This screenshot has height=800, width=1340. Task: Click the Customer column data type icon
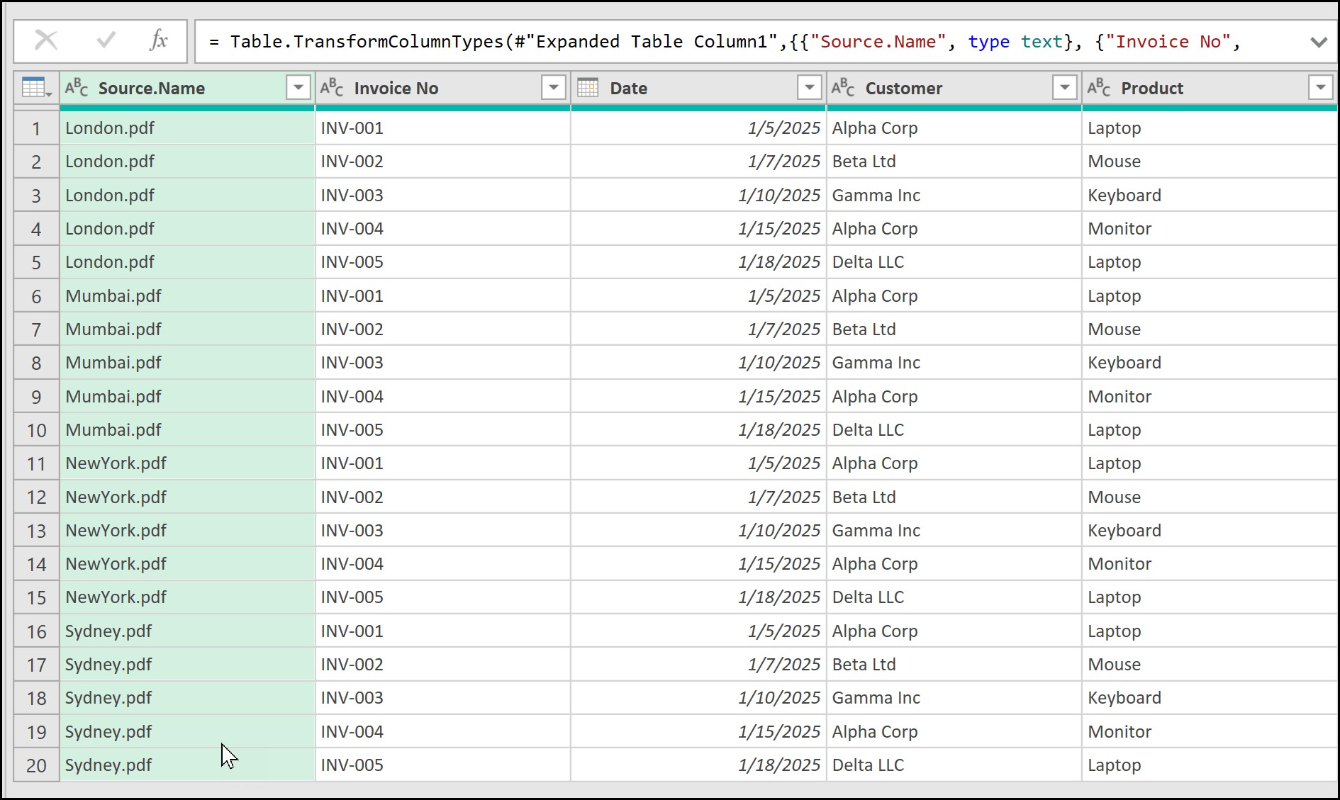click(843, 88)
